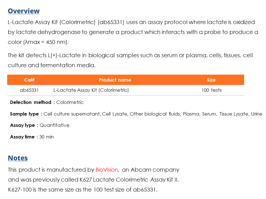The height and width of the screenshot is (199, 266).
Task: Click the Notes heading link
Action: pyautogui.click(x=18, y=158)
